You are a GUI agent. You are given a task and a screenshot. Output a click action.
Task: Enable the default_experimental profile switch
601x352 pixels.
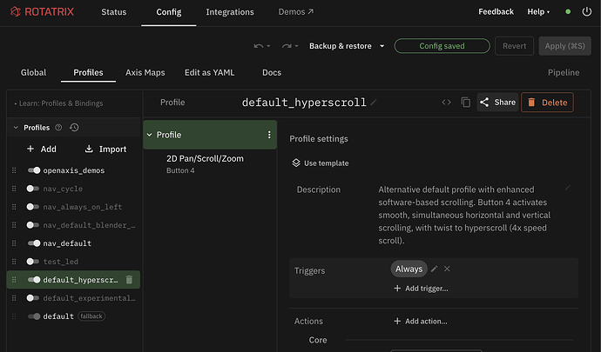(32, 298)
